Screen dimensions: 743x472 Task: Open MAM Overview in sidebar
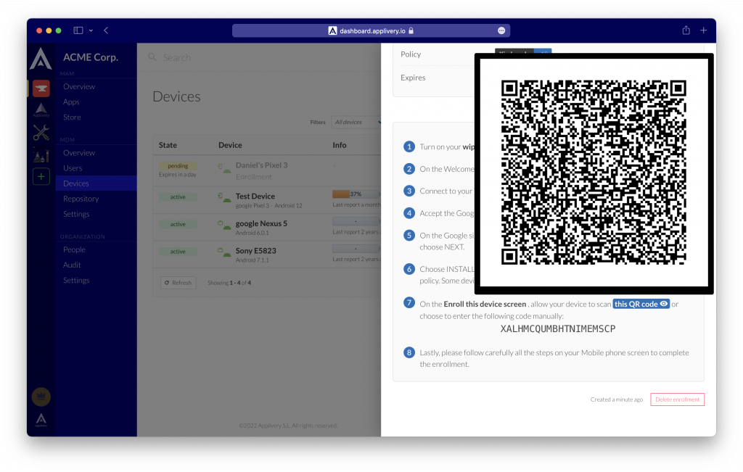pyautogui.click(x=79, y=86)
